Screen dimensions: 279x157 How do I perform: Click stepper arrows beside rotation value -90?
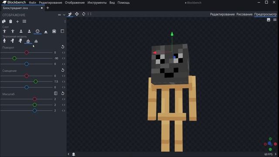[64, 58]
